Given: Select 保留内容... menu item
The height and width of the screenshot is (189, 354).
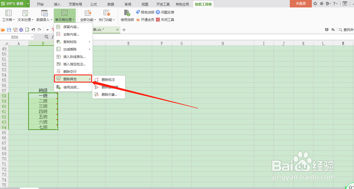Looking at the screenshot, I should click(73, 27).
